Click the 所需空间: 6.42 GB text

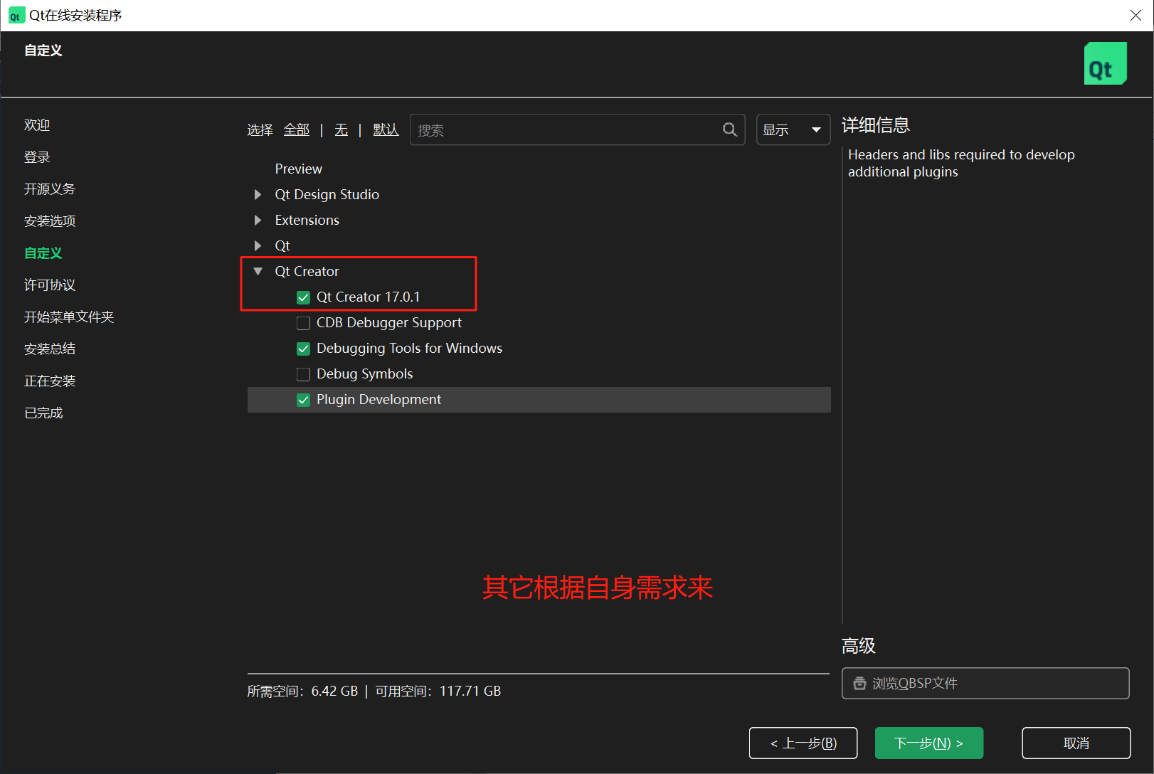302,691
